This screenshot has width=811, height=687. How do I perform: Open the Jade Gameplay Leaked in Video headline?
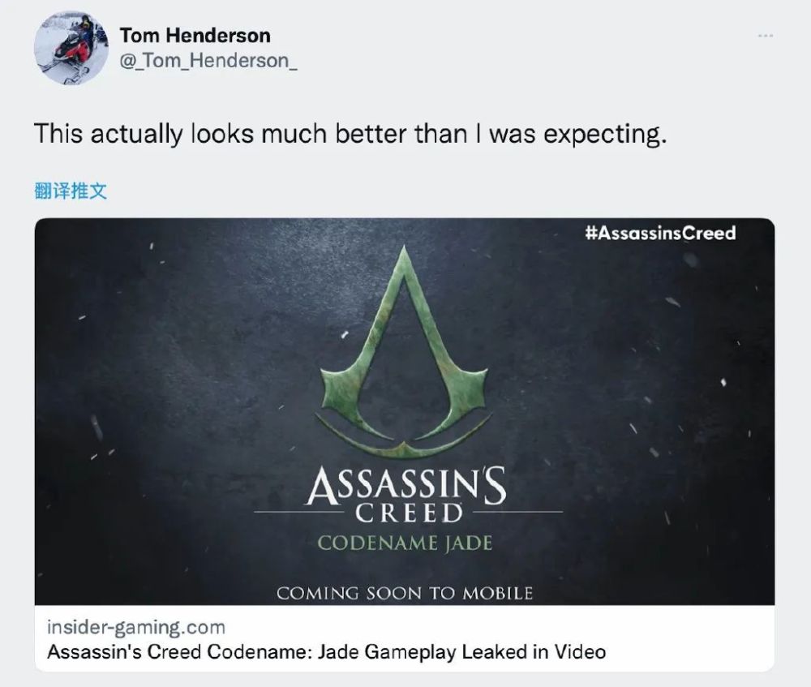tap(326, 652)
